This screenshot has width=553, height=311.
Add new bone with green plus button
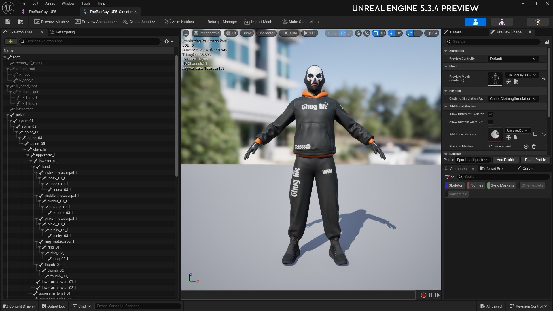pyautogui.click(x=10, y=41)
